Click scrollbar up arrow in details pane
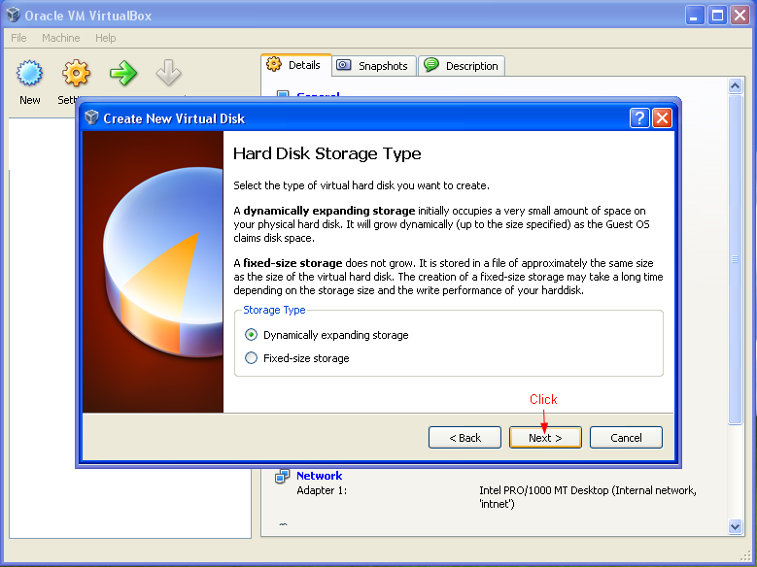The height and width of the screenshot is (567, 757). tap(735, 86)
